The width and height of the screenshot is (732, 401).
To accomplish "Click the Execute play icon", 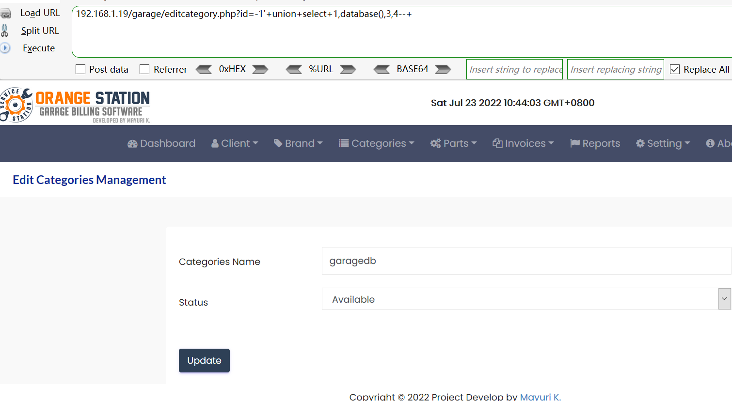I will [5, 48].
